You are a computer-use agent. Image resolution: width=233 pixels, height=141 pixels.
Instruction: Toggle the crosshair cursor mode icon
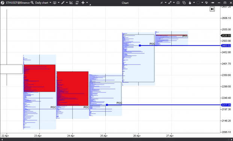point(162,3)
